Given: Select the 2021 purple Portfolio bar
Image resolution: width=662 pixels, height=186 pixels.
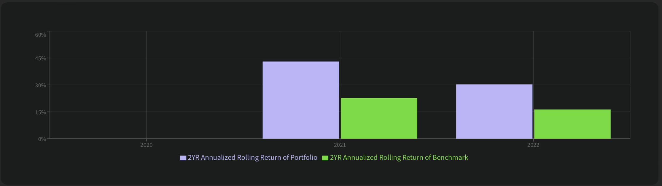Looking at the screenshot, I should point(301,100).
